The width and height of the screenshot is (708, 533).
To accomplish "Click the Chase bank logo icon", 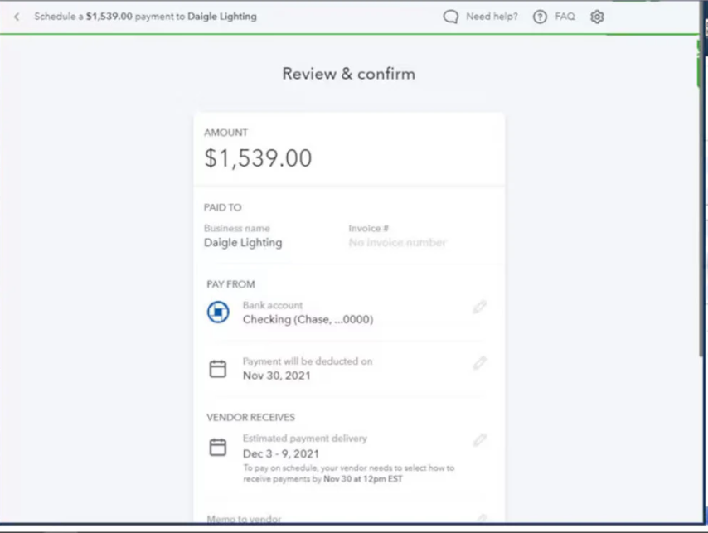I will (218, 313).
